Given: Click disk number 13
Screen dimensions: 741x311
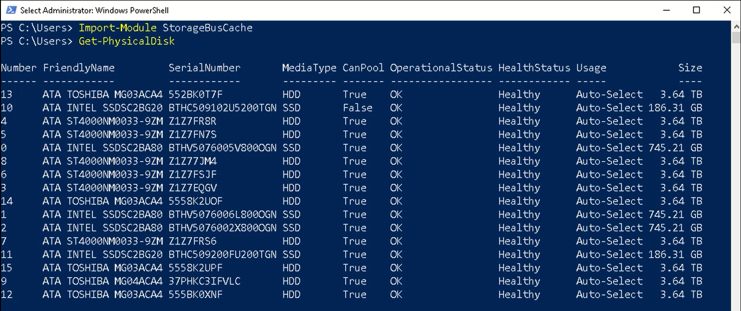Looking at the screenshot, I should (x=6, y=95).
